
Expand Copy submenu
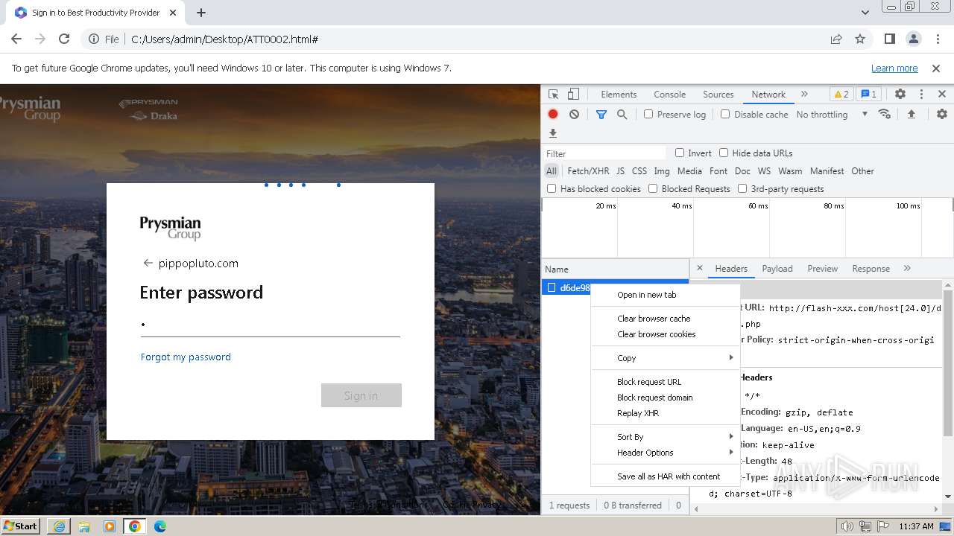click(666, 358)
